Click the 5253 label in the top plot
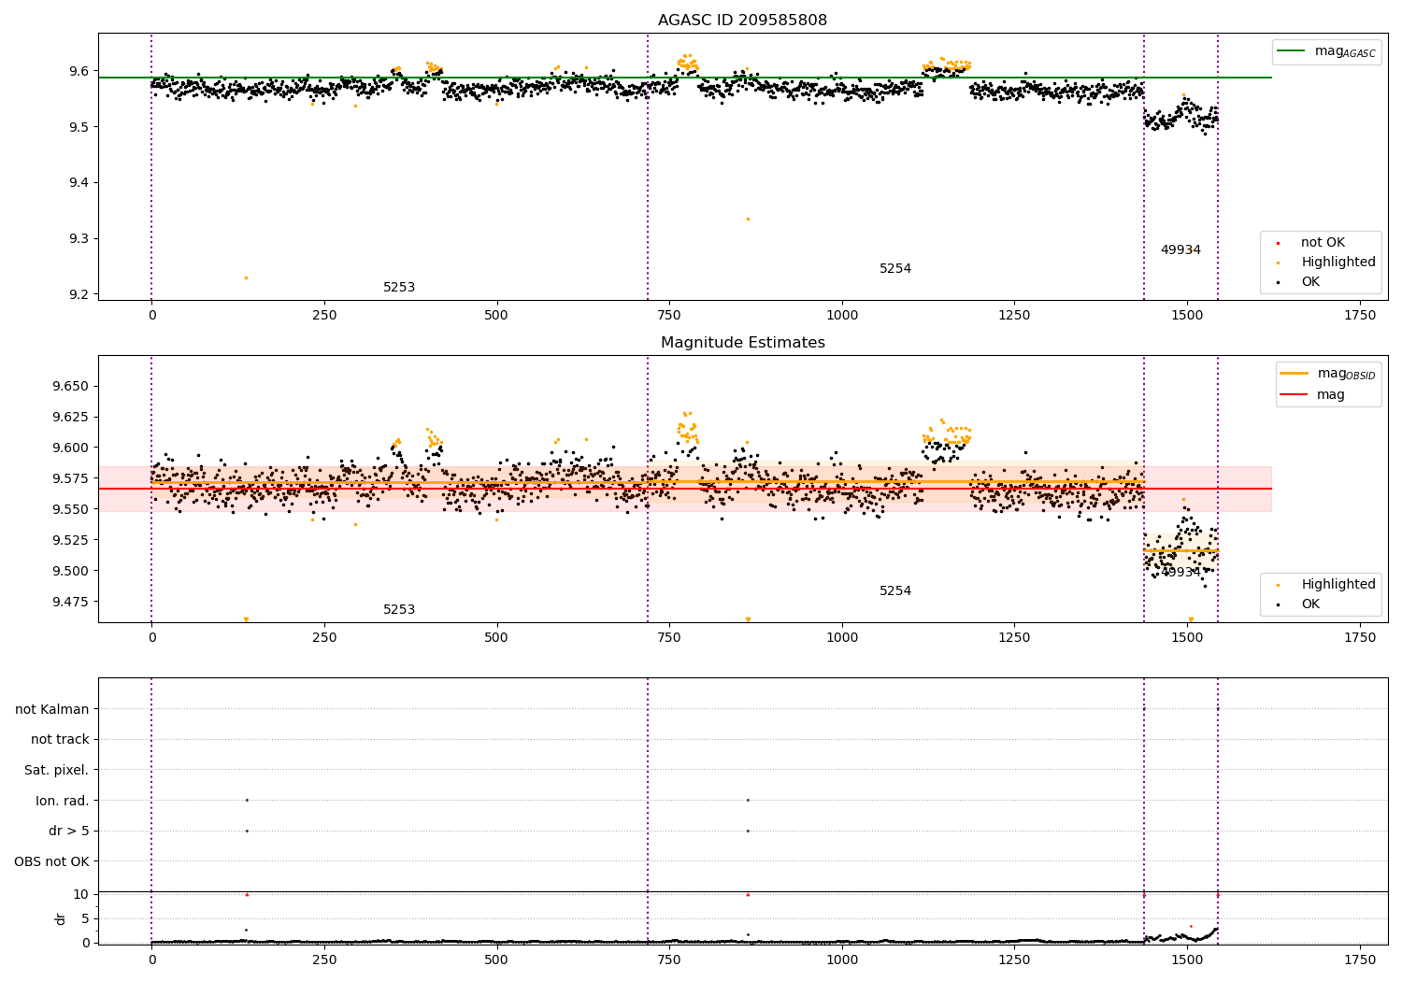This screenshot has height=981, width=1402. [x=399, y=288]
